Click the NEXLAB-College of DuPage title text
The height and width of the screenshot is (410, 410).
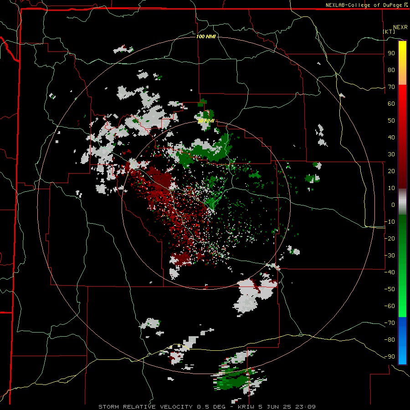364,5
